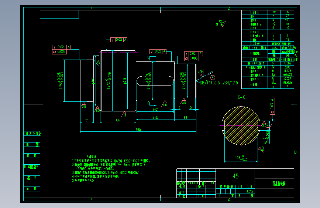The width and height of the screenshot is (320, 208).
Task: Select the 6.3 roughness symbol near shoulder
Action: click(97, 109)
